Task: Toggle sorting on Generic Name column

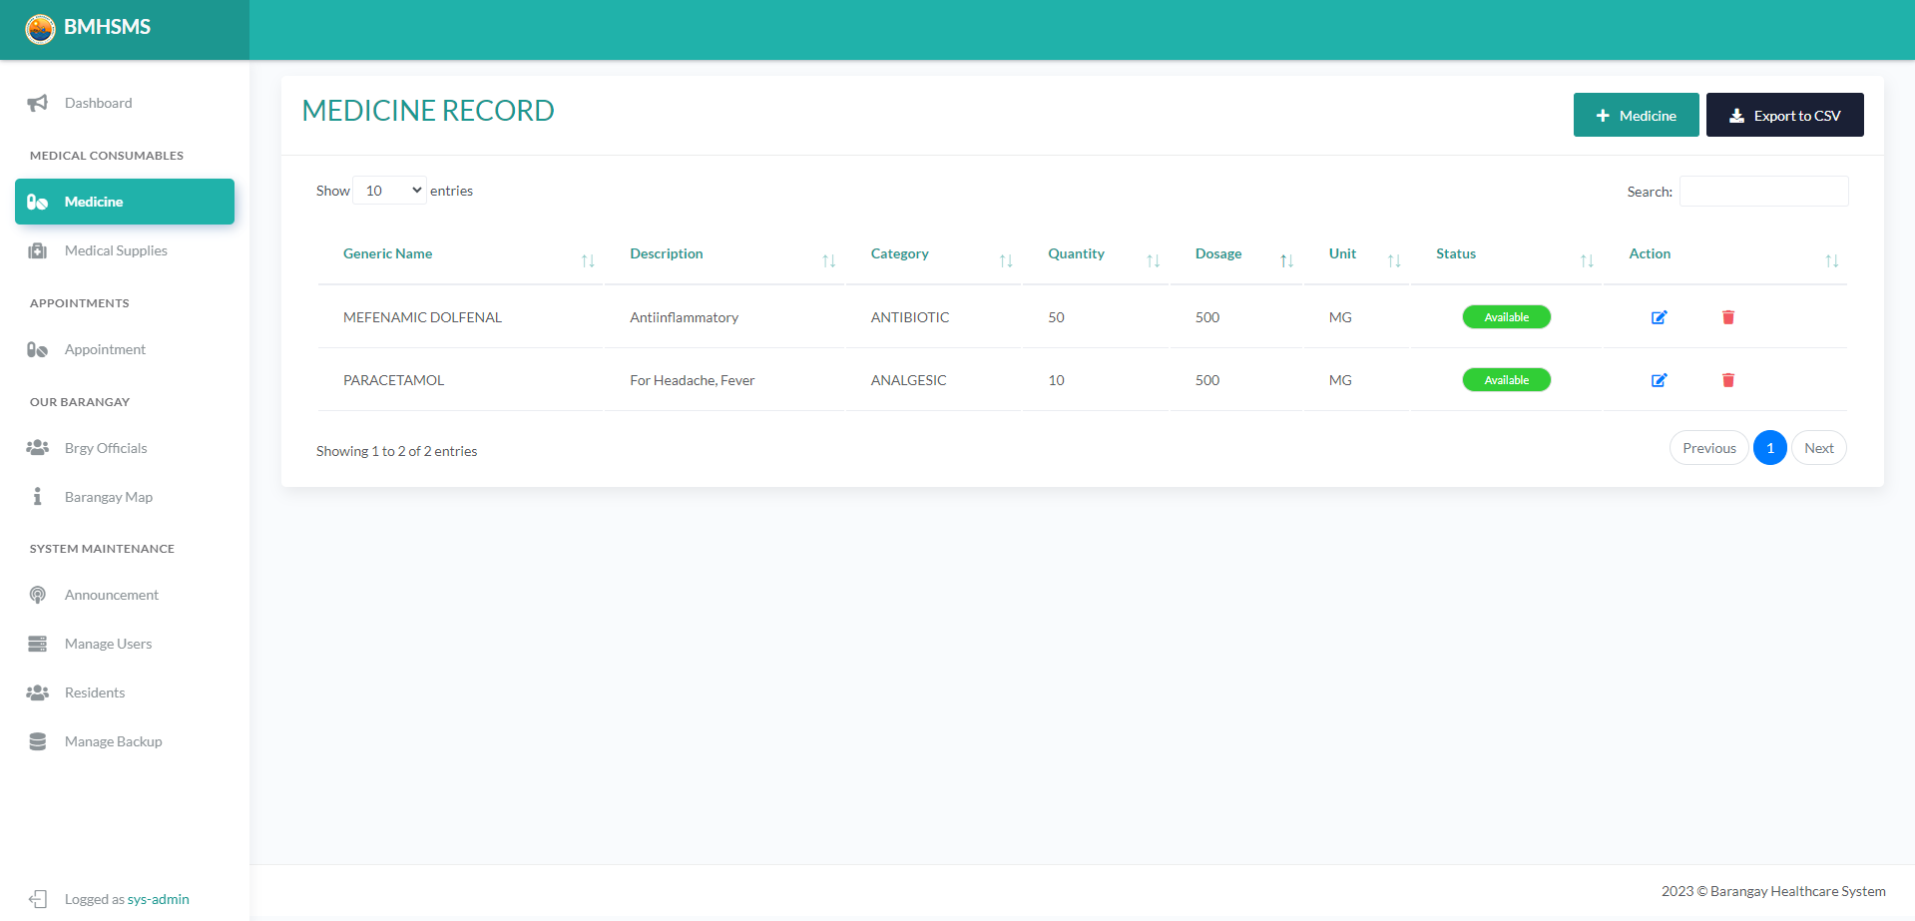Action: pyautogui.click(x=587, y=259)
